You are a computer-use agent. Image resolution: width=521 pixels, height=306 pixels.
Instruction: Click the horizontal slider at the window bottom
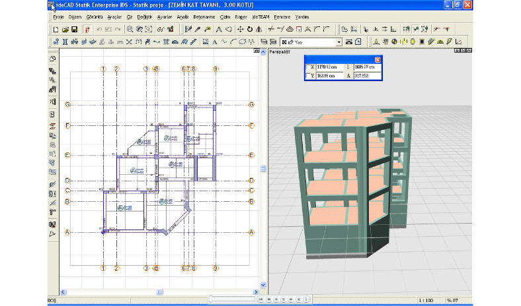click(231, 300)
